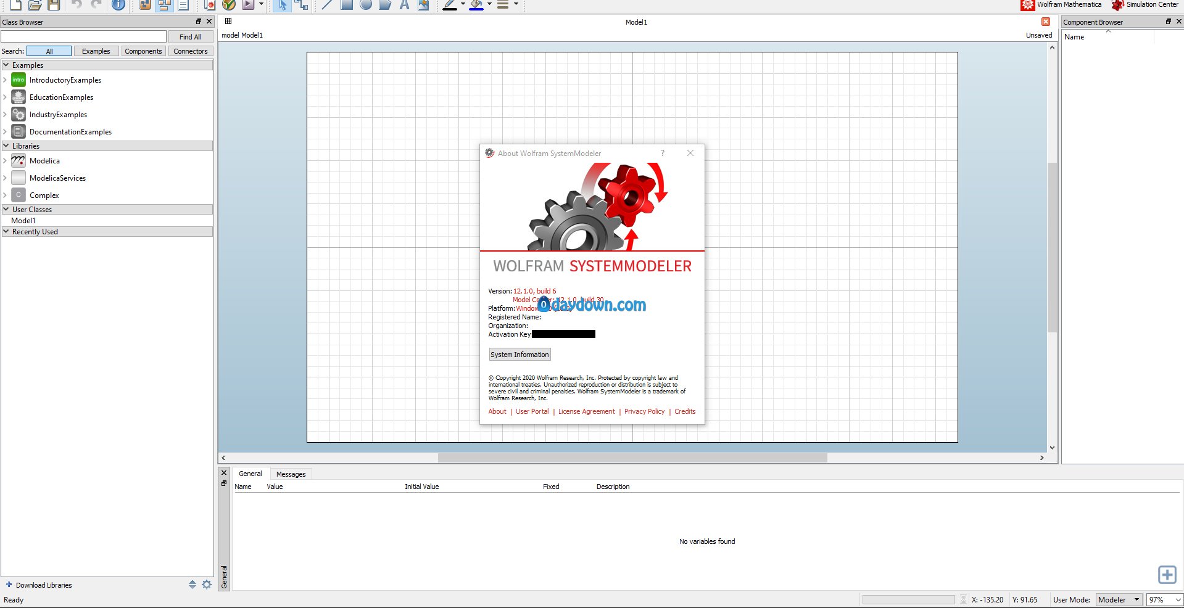Screen dimensions: 1184x608
Task: Switch to Modelica text view in toolbar
Action: [x=183, y=5]
